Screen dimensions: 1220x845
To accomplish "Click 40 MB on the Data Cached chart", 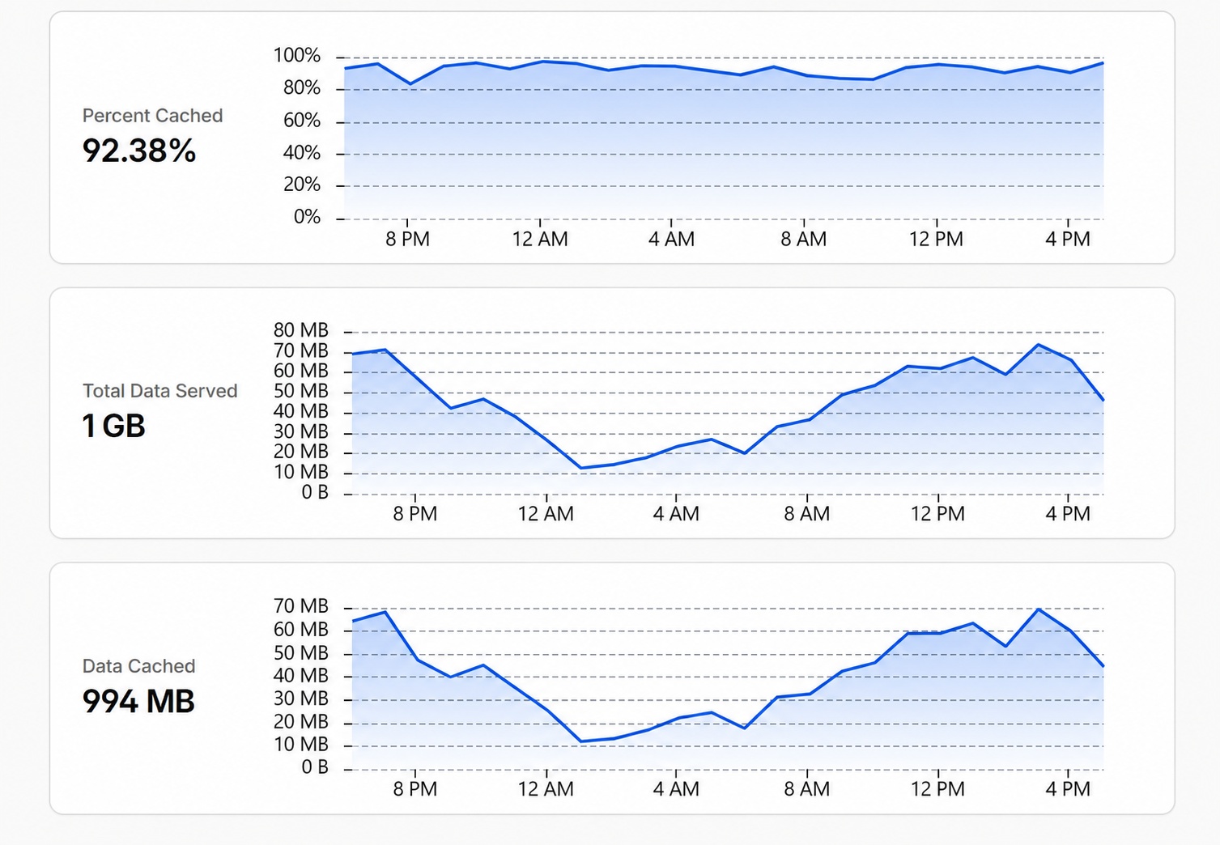I will point(301,676).
